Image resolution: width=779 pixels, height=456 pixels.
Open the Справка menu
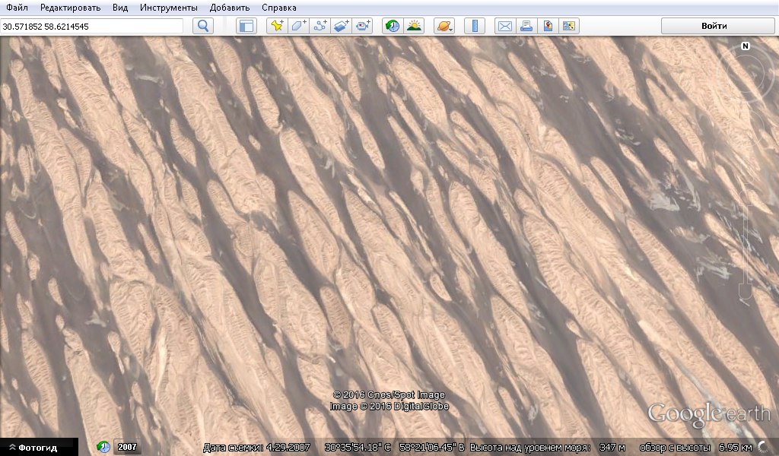[x=278, y=8]
